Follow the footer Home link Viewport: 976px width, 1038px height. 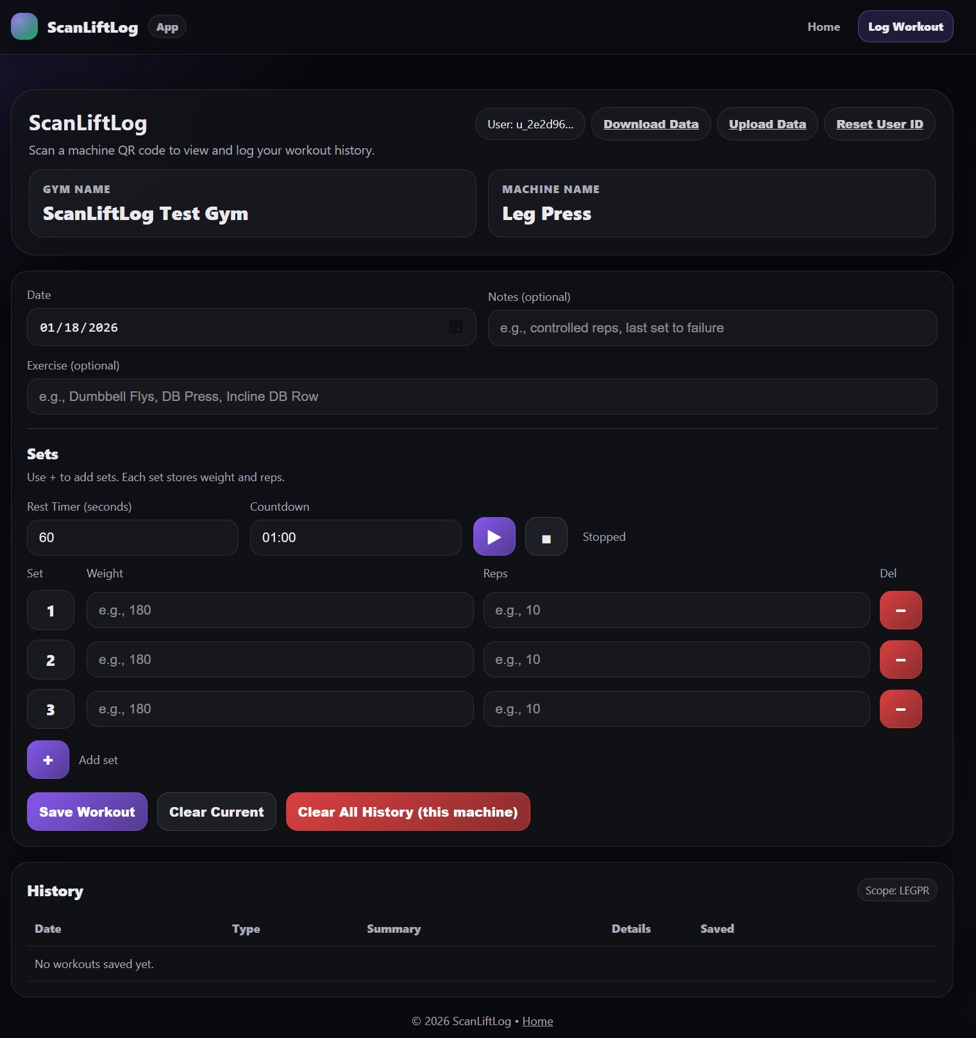point(537,1021)
